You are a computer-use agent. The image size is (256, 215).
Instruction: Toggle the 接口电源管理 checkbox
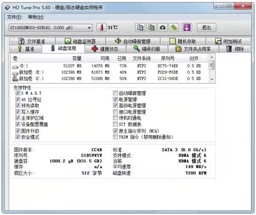pos(115,112)
